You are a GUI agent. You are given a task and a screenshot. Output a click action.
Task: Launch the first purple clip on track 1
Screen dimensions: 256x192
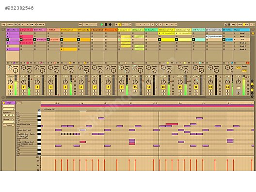point(7,33)
